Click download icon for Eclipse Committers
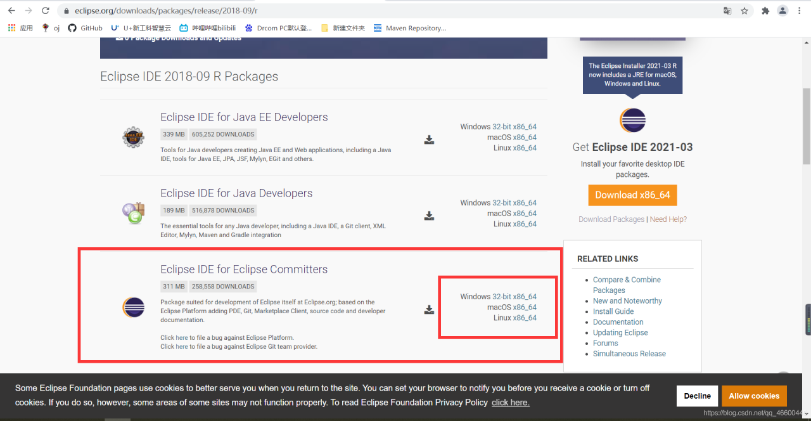Image resolution: width=811 pixels, height=421 pixels. pos(429,309)
